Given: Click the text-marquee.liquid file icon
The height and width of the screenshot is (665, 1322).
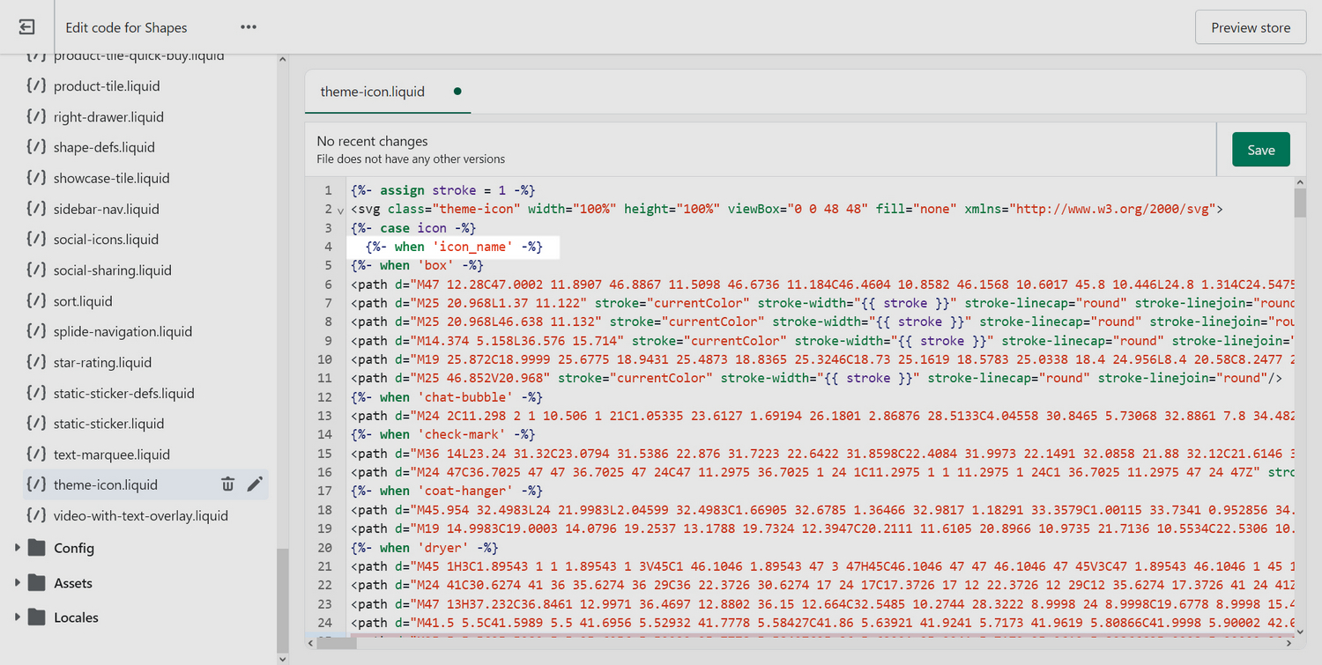Looking at the screenshot, I should pyautogui.click(x=35, y=454).
